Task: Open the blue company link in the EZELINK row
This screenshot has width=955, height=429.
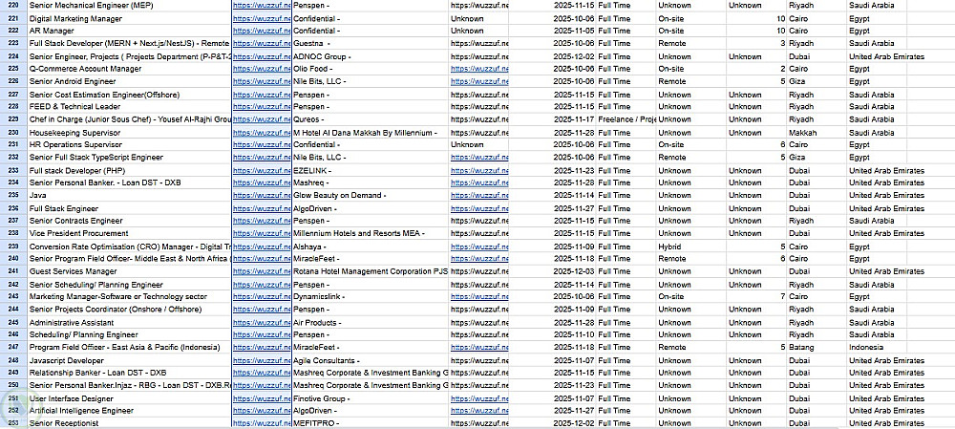Action: 478,171
